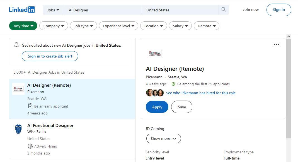298x162 pixels.
Task: Click Sign in to create job alert
Action: [50, 56]
